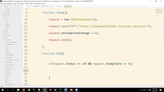
Task: Expand the Server calls folder
Action: coord(2,13)
